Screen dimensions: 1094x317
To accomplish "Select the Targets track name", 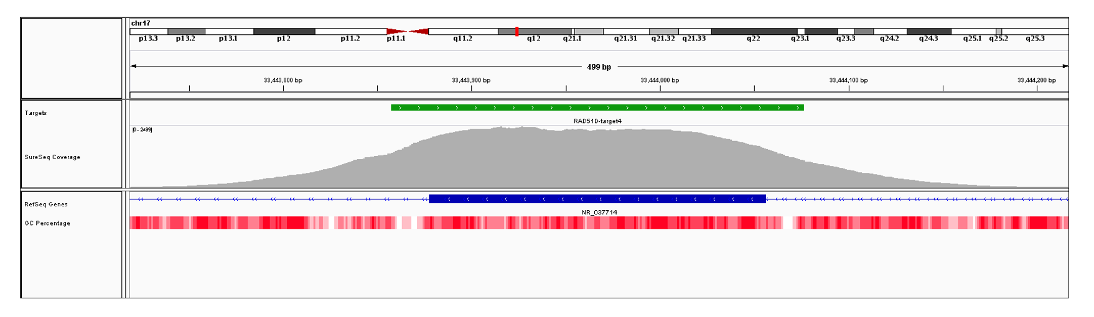I will tap(35, 113).
